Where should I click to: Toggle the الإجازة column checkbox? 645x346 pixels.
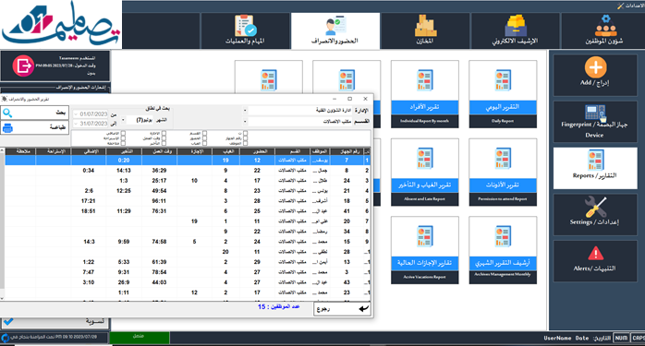(x=164, y=134)
